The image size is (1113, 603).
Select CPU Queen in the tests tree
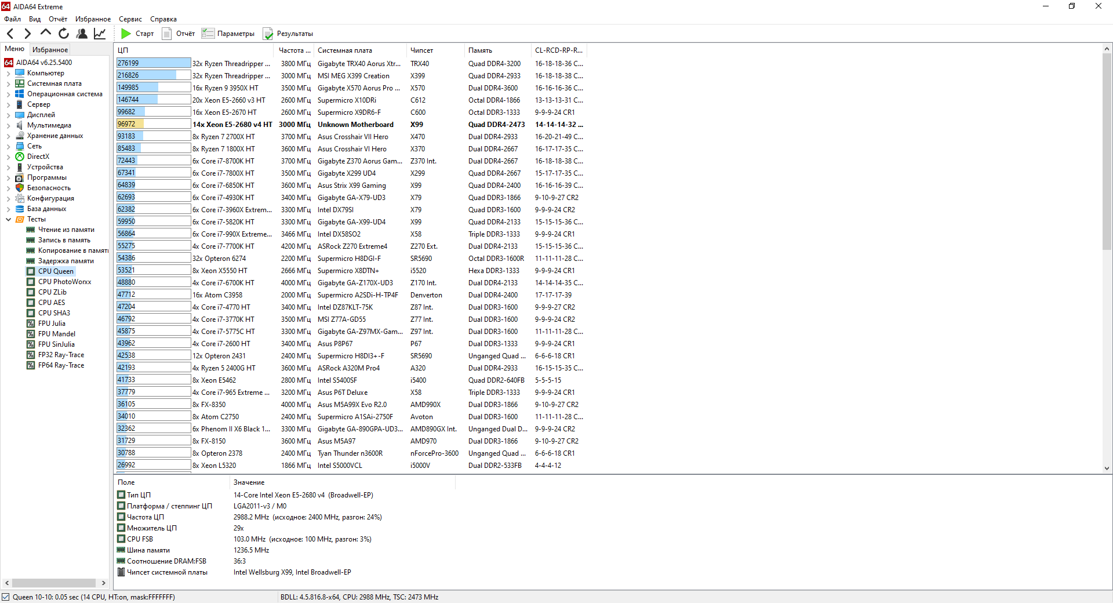coord(56,271)
